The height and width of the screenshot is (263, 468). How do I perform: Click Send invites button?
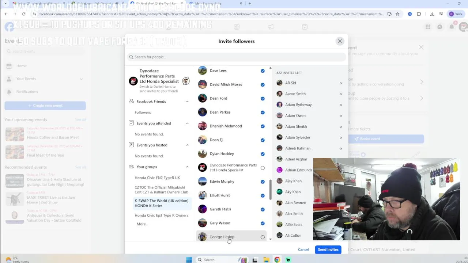(328, 249)
